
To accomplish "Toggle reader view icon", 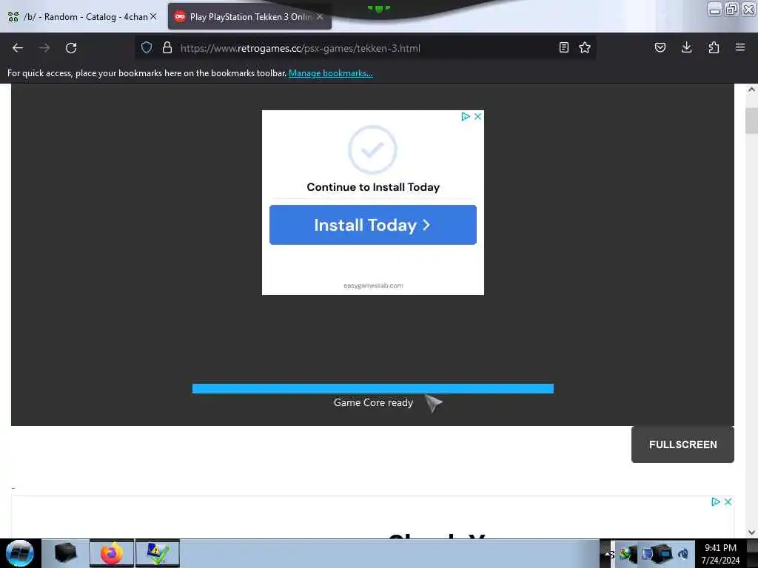I will [563, 47].
